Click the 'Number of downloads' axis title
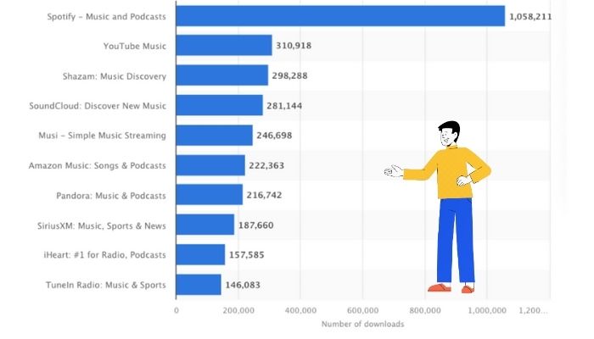This screenshot has height=339, width=594. pos(363,325)
